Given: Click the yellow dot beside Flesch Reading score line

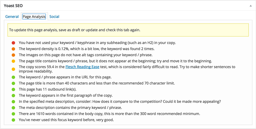Looking at the screenshot, I should pos(13,69).
